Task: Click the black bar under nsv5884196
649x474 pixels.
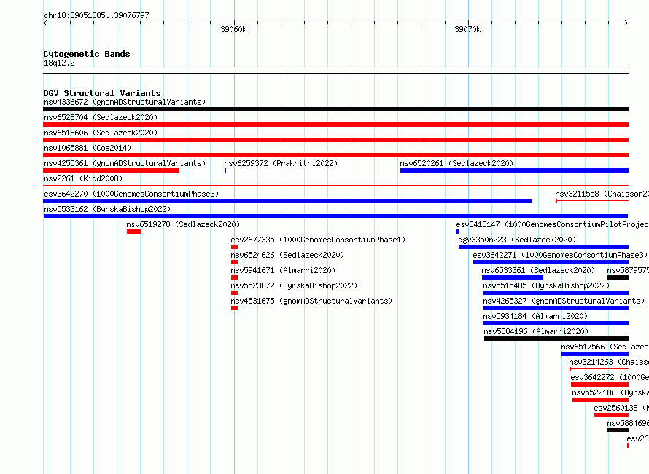Action: click(x=556, y=339)
